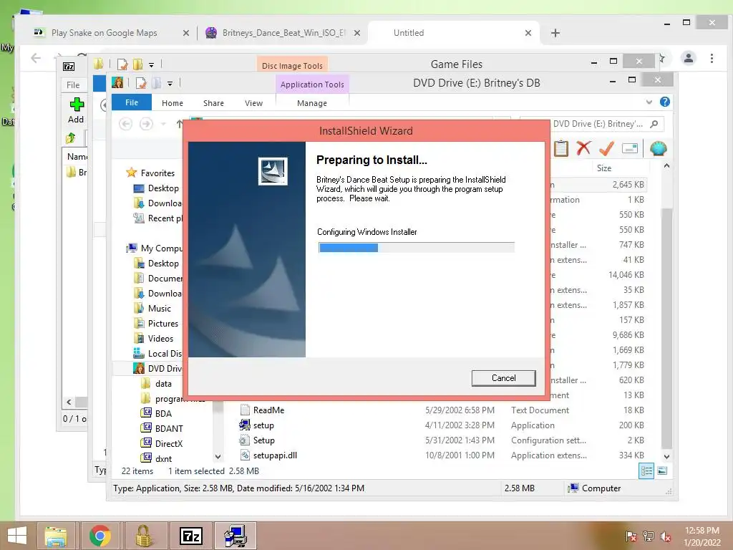Open the Chrome profile avatar
The image size is (733, 550).
tap(688, 58)
